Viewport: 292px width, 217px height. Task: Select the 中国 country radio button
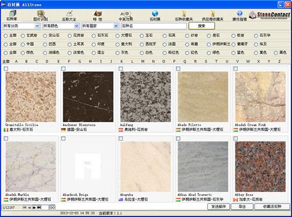point(23,44)
